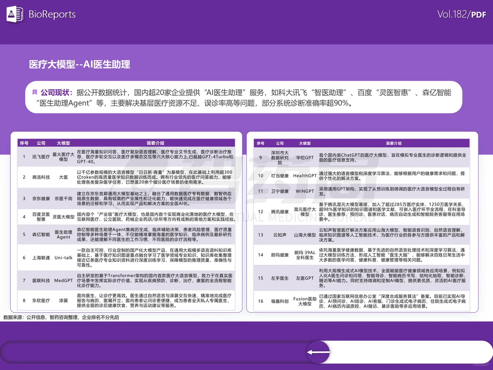The width and height of the screenshot is (493, 370).
Task: Click the 大模型 column header in left table
Action: pos(63,143)
